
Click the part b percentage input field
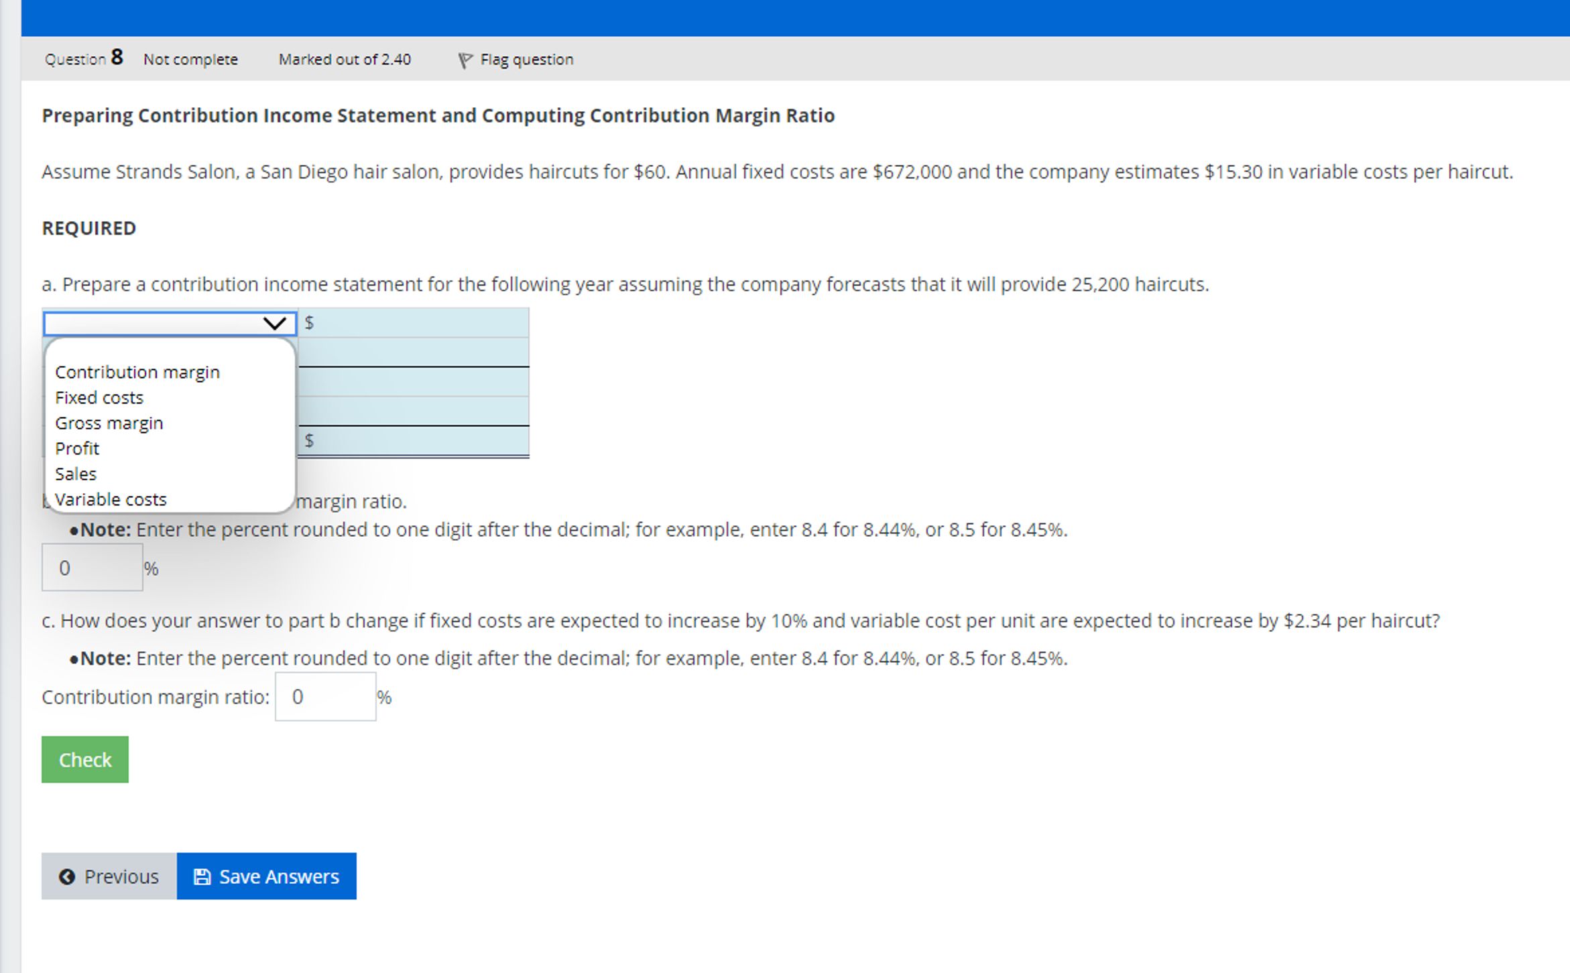coord(92,567)
